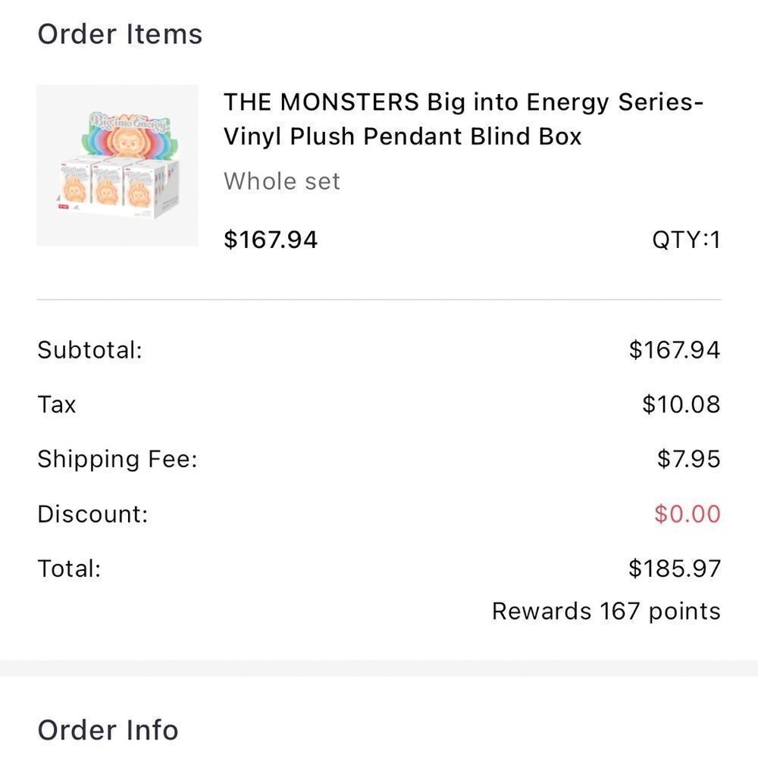Tap the Tax amount $10.08
This screenshot has width=758, height=758.
coord(681,404)
